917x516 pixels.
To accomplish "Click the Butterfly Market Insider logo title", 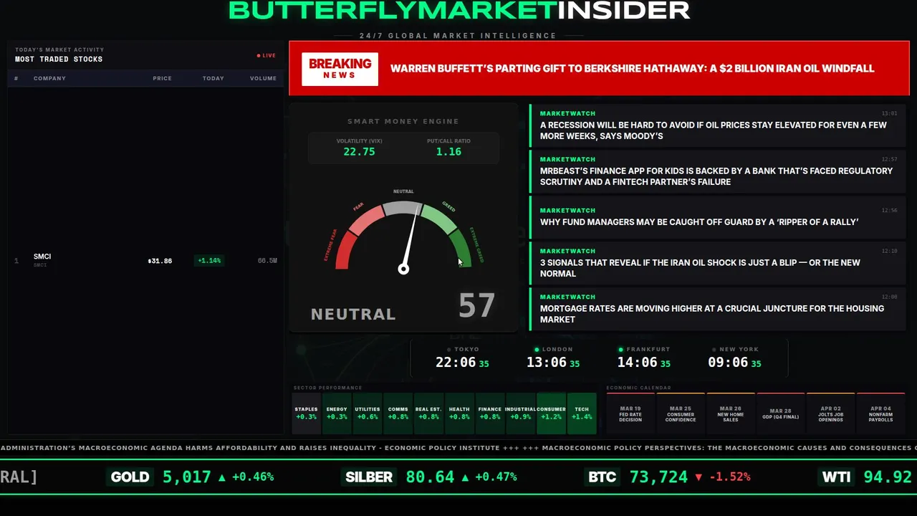I will pos(459,10).
